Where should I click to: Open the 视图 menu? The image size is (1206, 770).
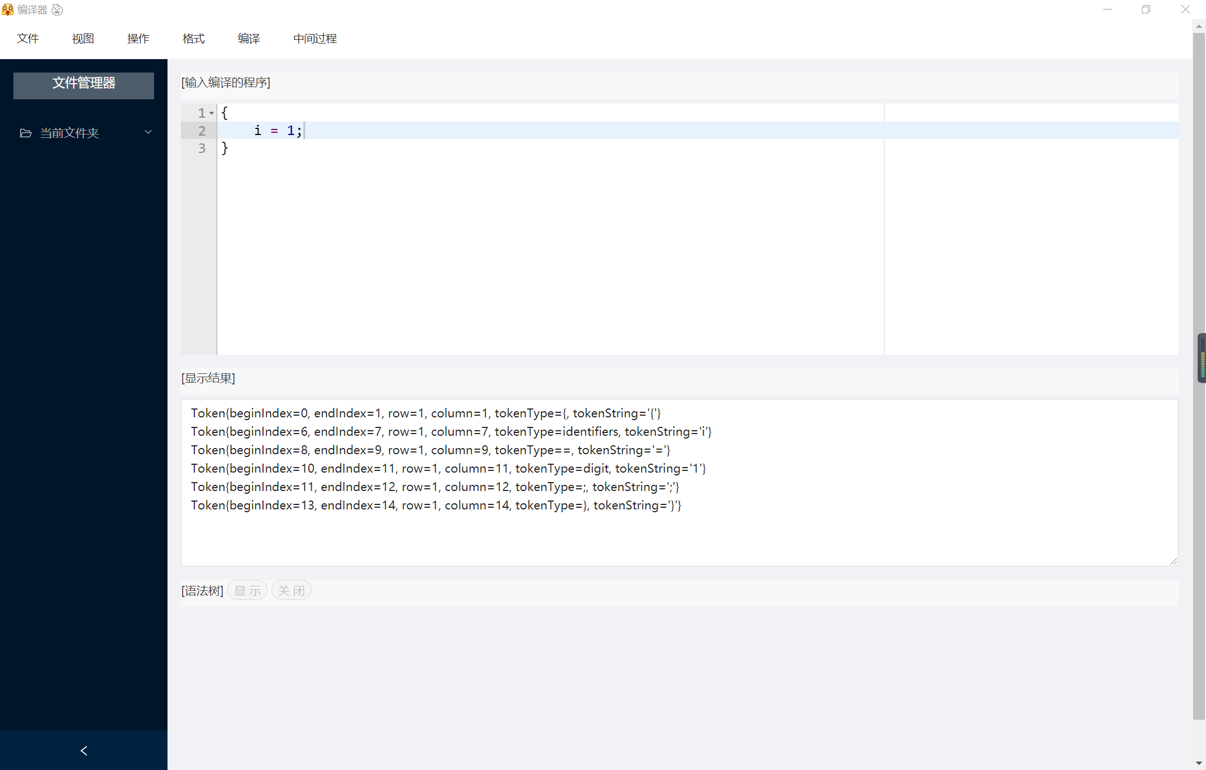coord(83,38)
